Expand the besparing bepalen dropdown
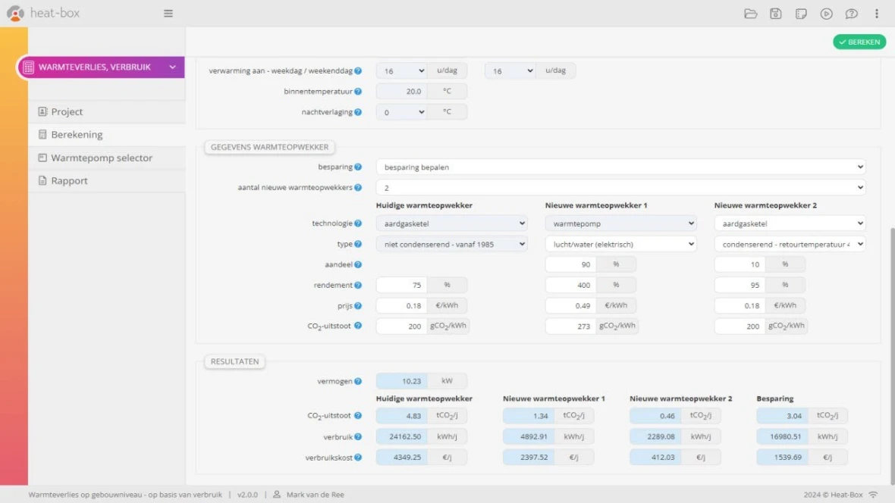This screenshot has width=895, height=503. [620, 167]
